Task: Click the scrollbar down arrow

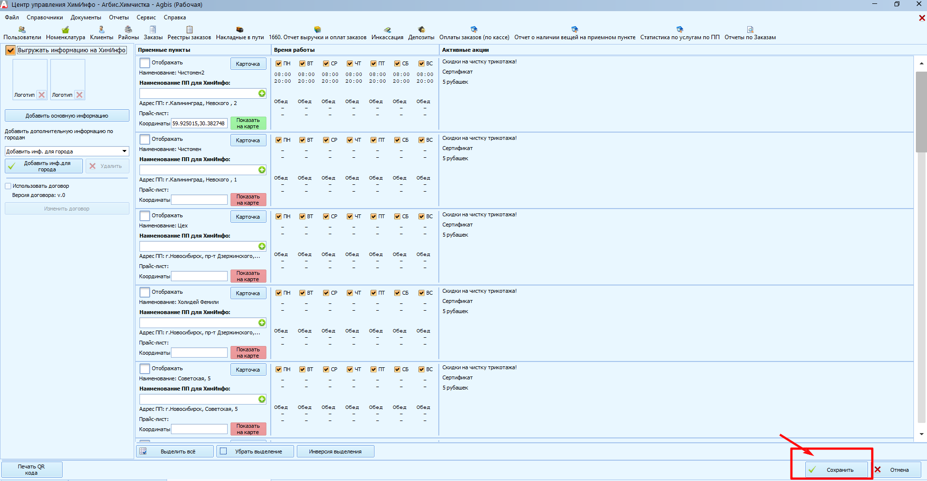Action: (x=921, y=434)
